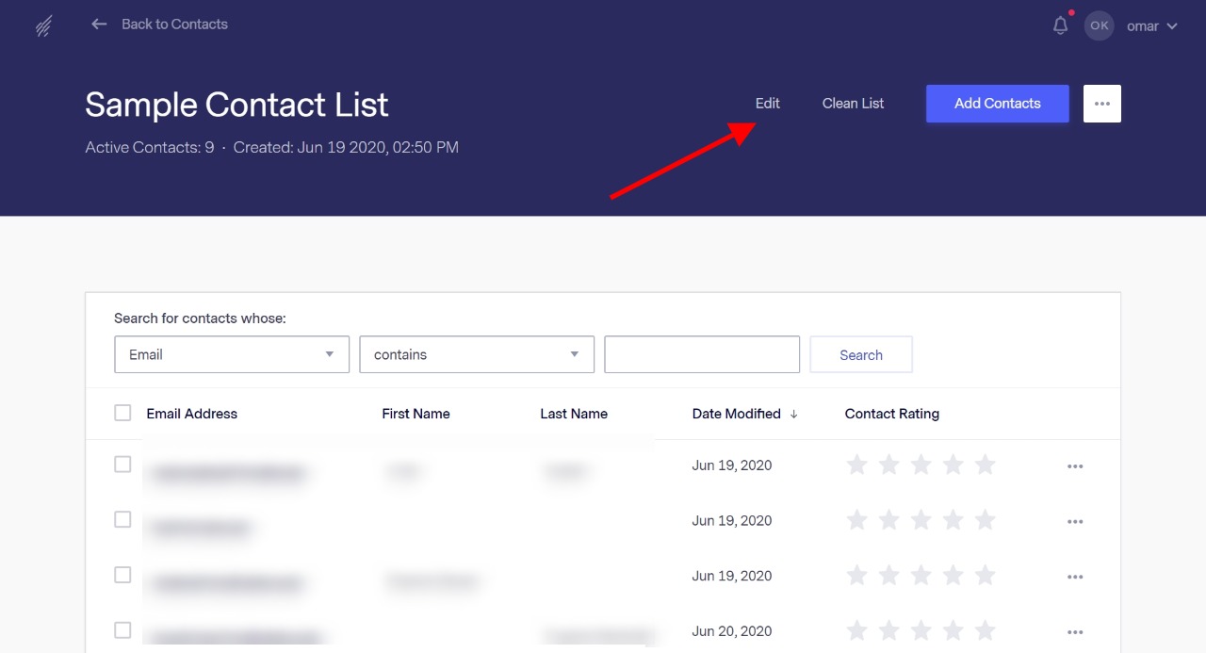The height and width of the screenshot is (653, 1206).
Task: Check the second contact row checkbox
Action: [122, 519]
